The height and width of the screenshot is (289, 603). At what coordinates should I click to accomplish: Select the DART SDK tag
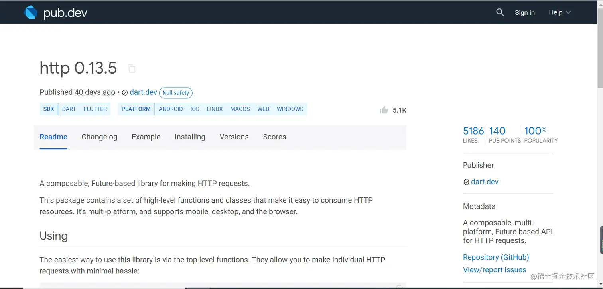(69, 109)
